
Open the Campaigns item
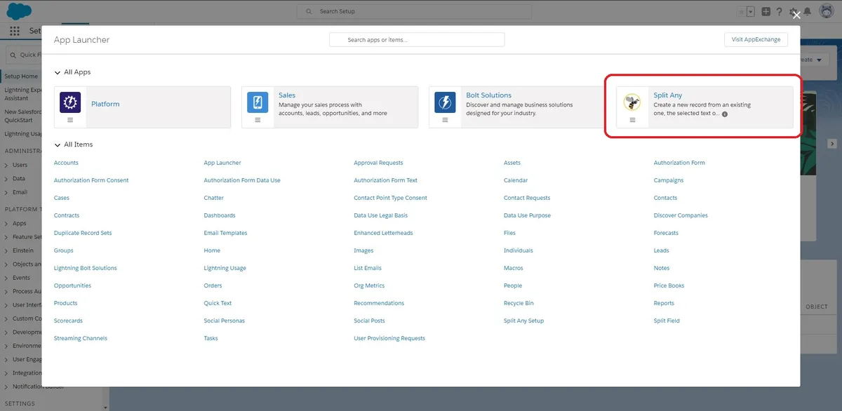669,180
